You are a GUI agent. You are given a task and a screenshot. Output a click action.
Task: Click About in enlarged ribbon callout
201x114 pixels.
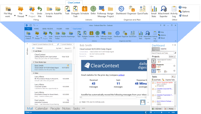[x=184, y=16]
